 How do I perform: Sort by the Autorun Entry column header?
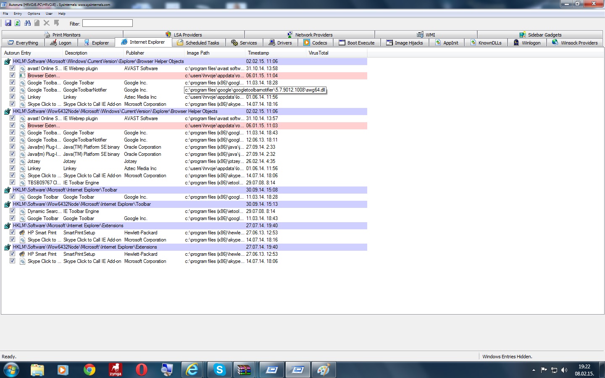(x=32, y=53)
